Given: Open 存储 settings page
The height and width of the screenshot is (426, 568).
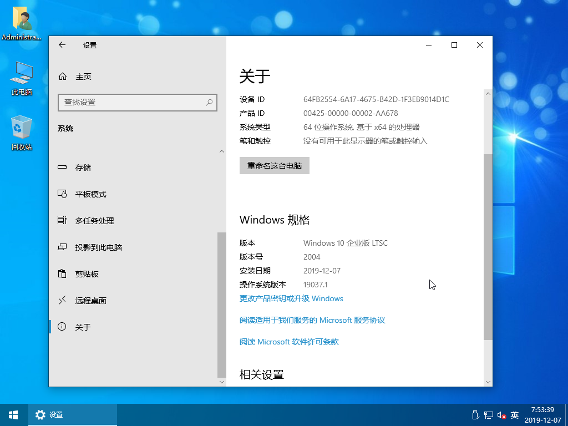Looking at the screenshot, I should coord(134,168).
